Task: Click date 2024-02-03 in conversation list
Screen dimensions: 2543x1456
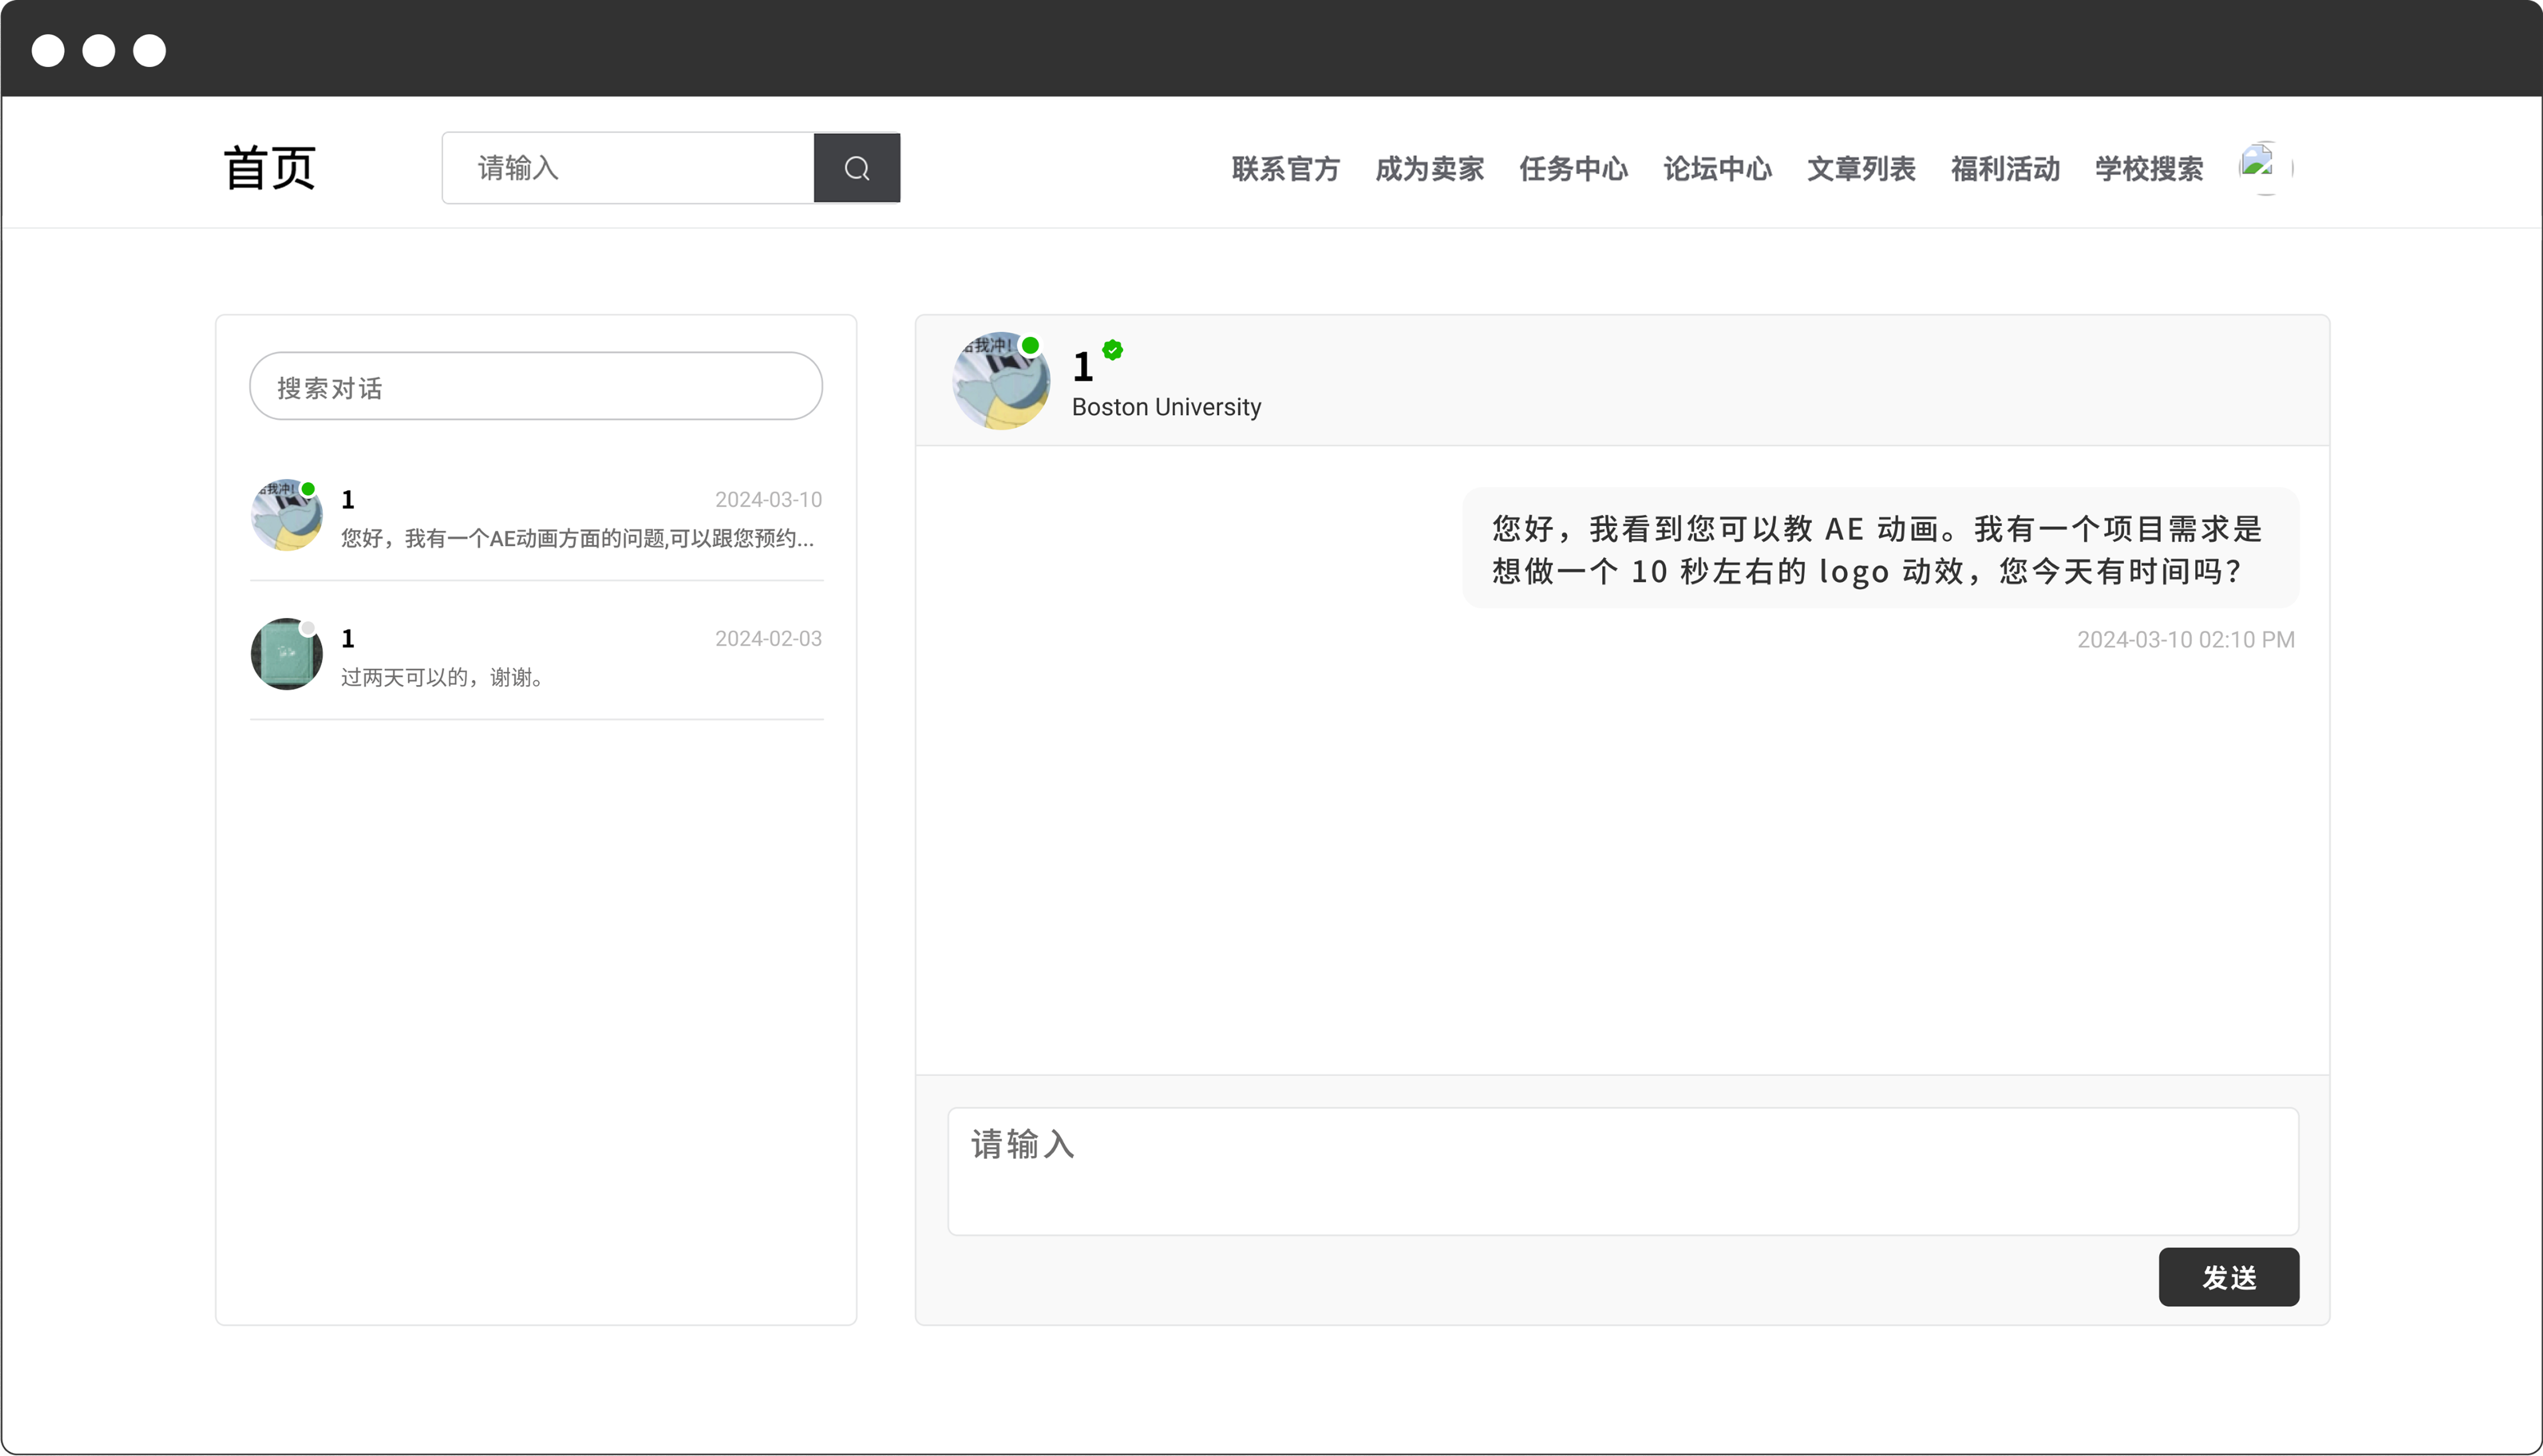Action: [x=768, y=639]
